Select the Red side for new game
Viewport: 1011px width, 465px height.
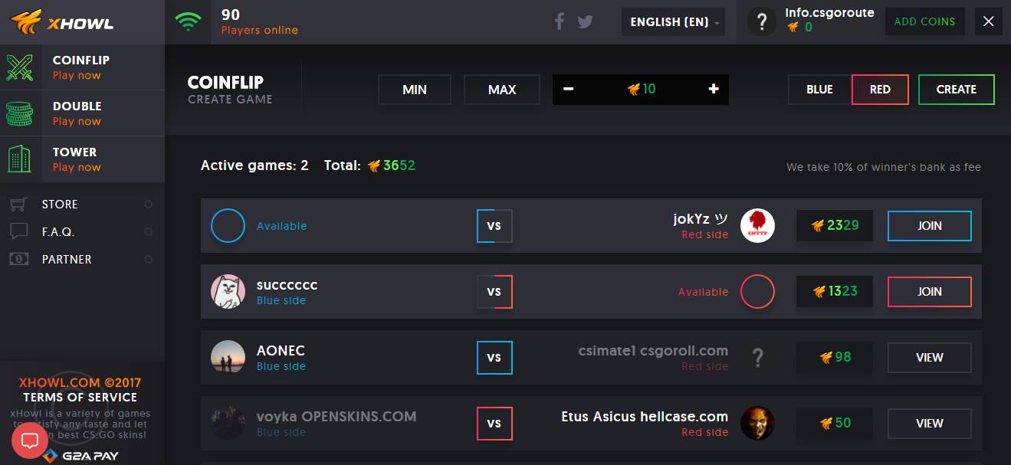880,90
